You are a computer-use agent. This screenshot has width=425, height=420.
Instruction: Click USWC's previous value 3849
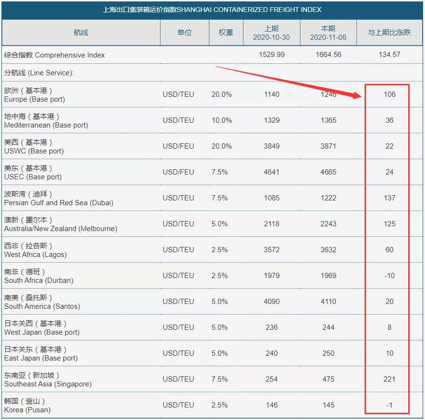coord(272,146)
